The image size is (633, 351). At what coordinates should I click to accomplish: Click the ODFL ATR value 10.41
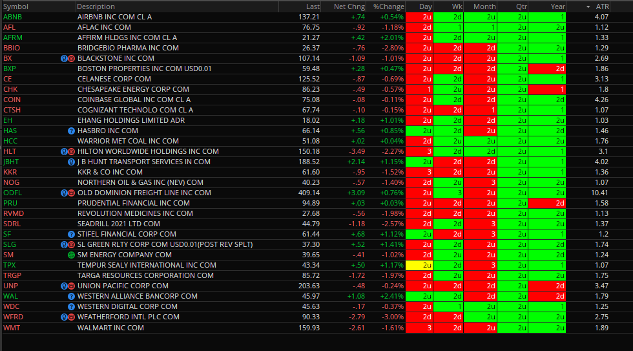click(x=599, y=193)
